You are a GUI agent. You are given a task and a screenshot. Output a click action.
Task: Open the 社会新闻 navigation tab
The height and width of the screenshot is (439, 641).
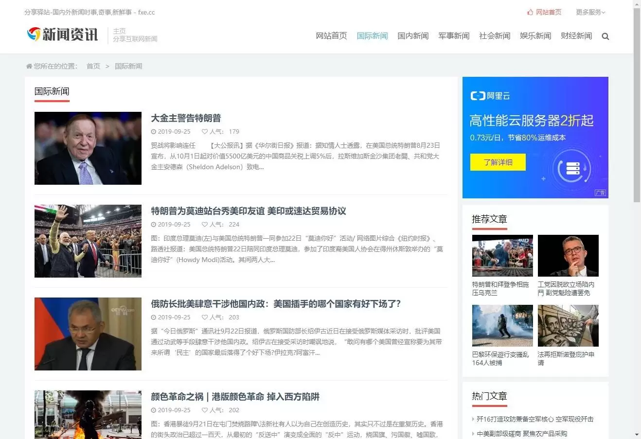coord(495,36)
